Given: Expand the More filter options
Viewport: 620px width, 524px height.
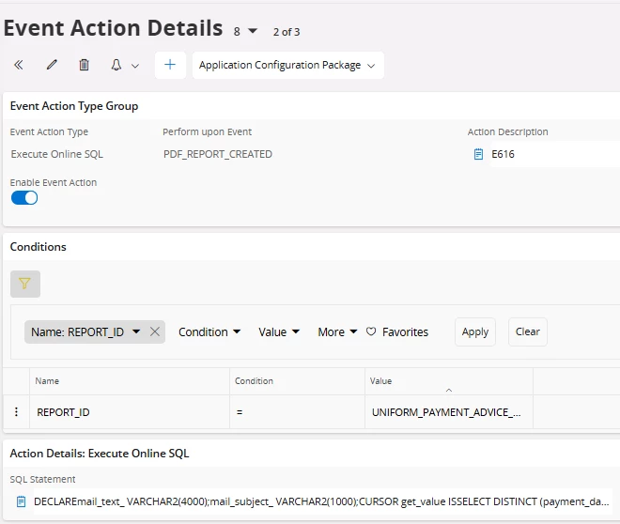Looking at the screenshot, I should point(337,332).
